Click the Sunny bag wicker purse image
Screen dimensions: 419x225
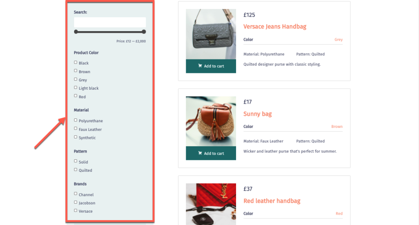pos(211,121)
